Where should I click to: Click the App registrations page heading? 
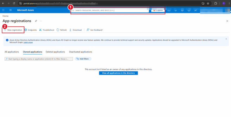click(x=17, y=21)
